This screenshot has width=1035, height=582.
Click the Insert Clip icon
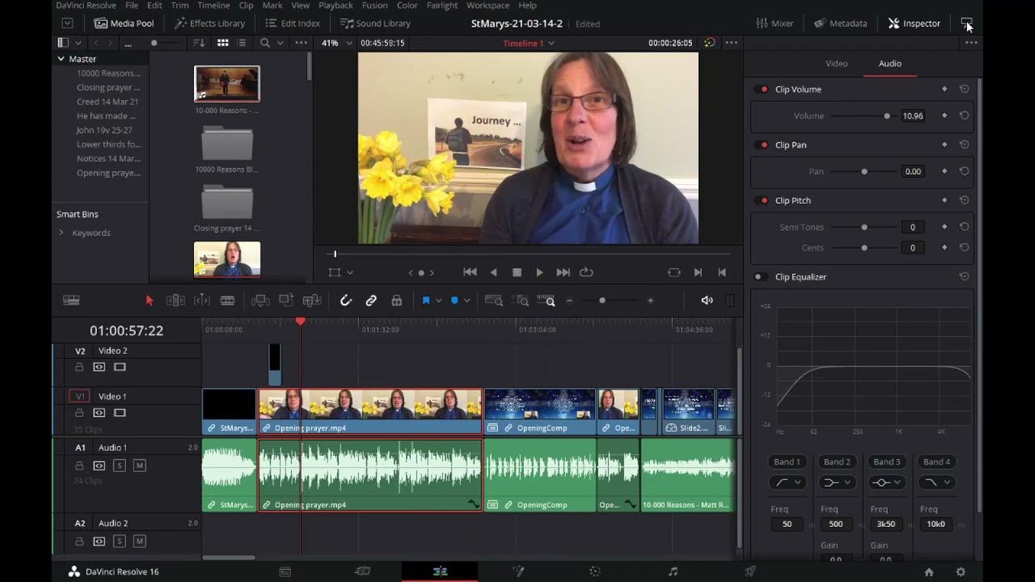coord(260,301)
